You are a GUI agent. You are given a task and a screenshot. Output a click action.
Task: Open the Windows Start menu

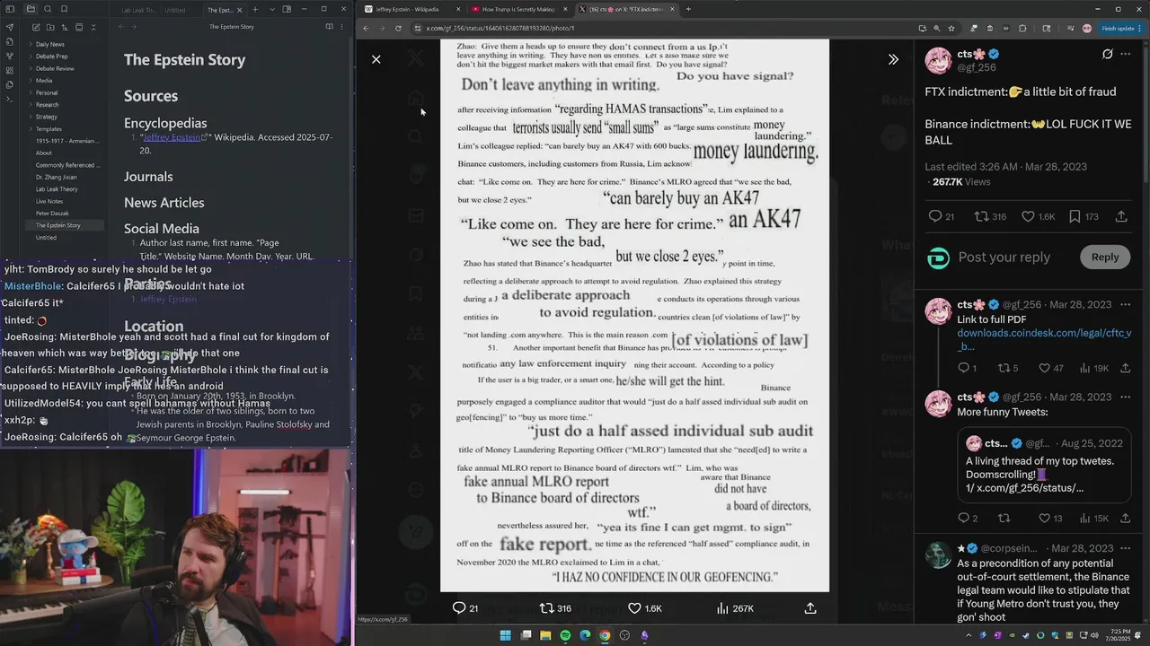505,635
